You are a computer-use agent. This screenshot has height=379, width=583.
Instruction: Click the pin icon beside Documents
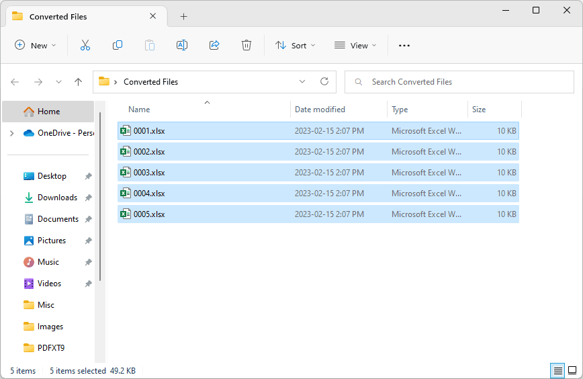tap(88, 220)
